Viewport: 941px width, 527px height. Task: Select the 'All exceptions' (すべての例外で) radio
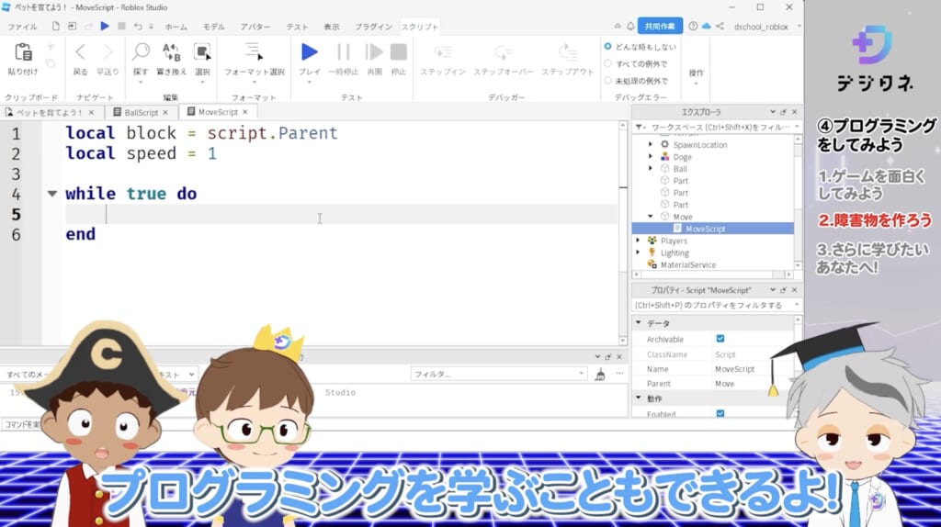point(608,63)
